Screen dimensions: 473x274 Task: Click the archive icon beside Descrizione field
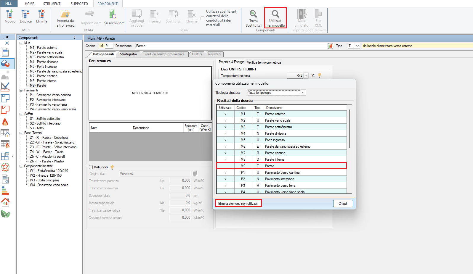[x=331, y=46]
